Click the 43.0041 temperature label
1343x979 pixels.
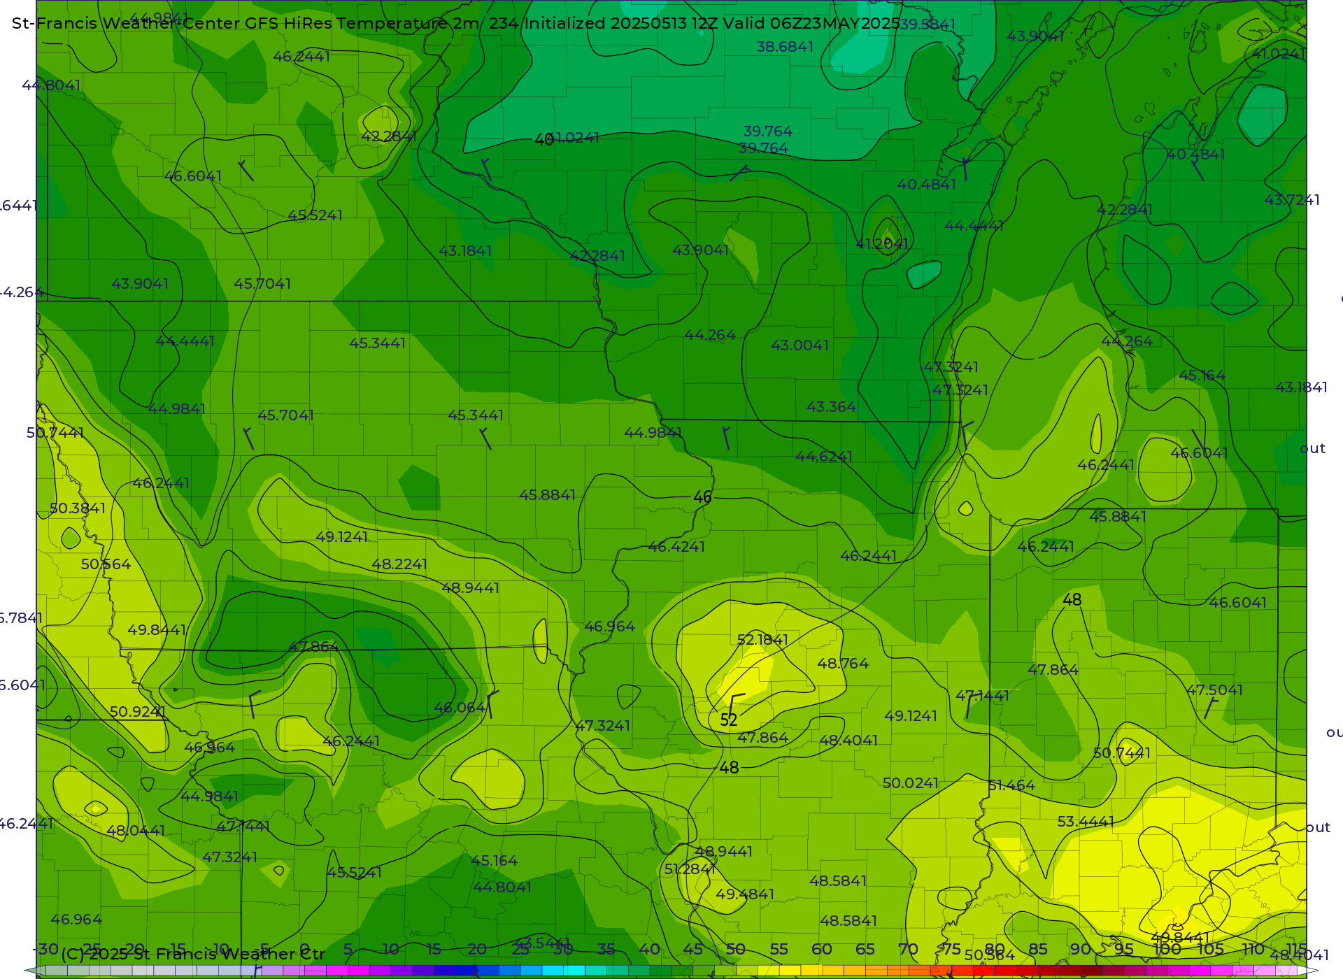coord(800,345)
